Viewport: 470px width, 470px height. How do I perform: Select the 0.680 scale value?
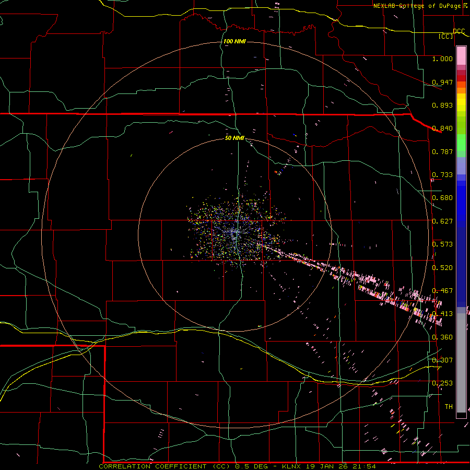[442, 197]
